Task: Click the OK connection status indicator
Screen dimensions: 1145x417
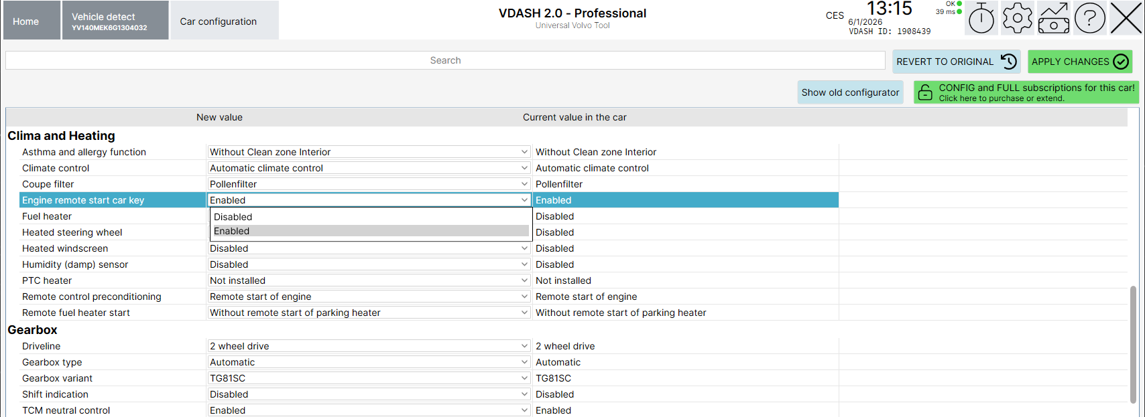Action: point(954,3)
